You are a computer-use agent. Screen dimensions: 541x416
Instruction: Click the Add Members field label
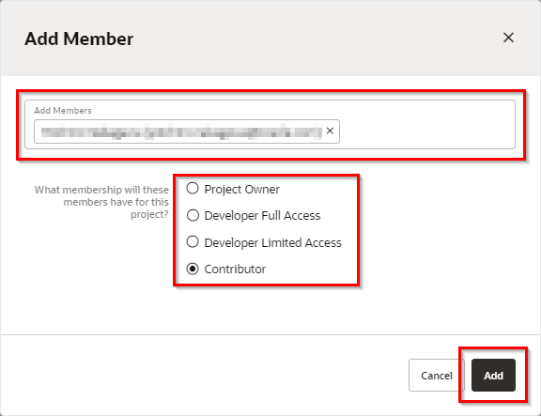coord(63,111)
